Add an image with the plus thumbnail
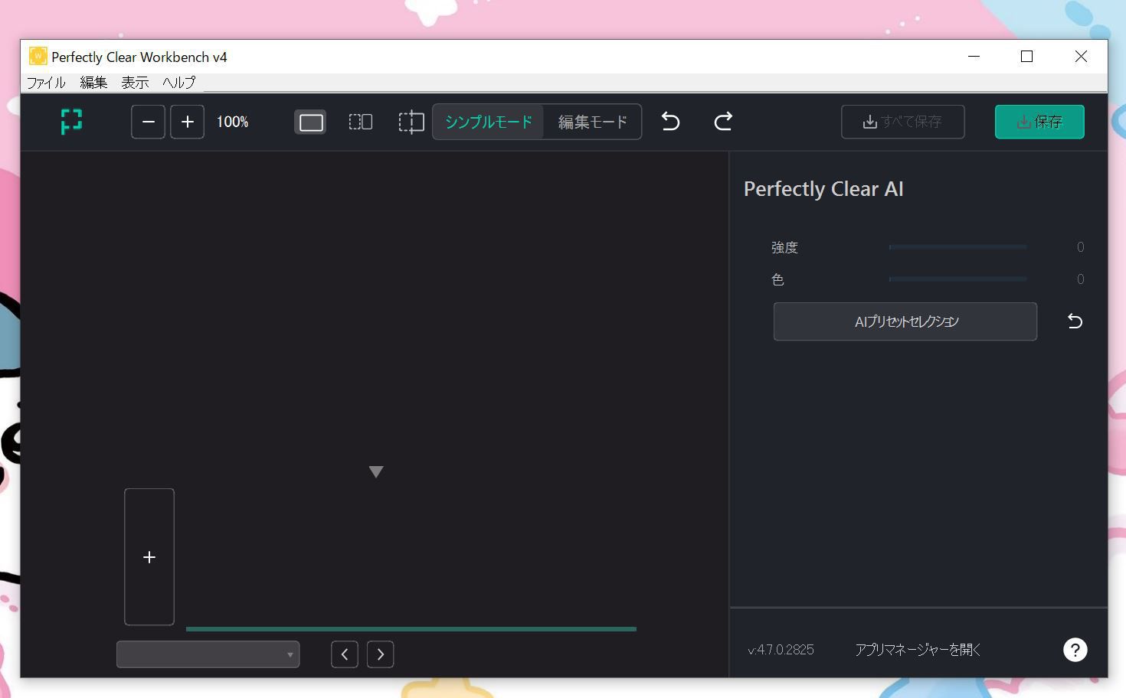The width and height of the screenshot is (1126, 698). pos(149,557)
